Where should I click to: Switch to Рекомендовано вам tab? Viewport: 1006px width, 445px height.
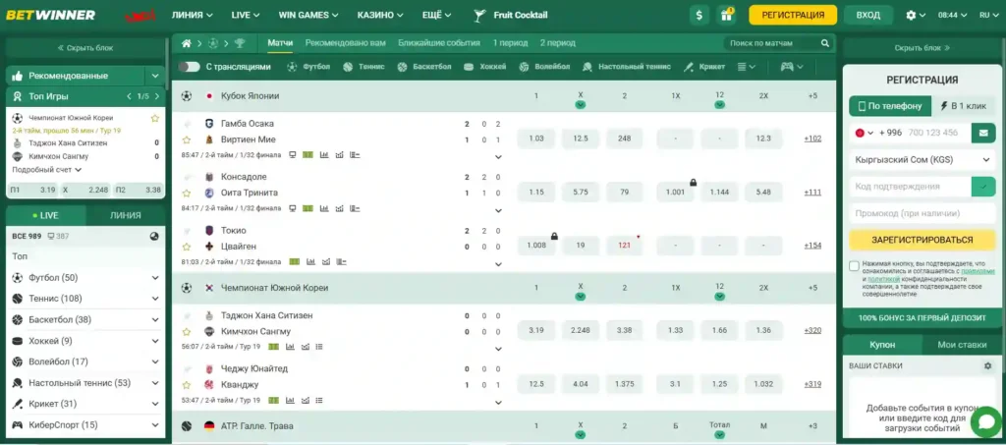click(x=345, y=43)
